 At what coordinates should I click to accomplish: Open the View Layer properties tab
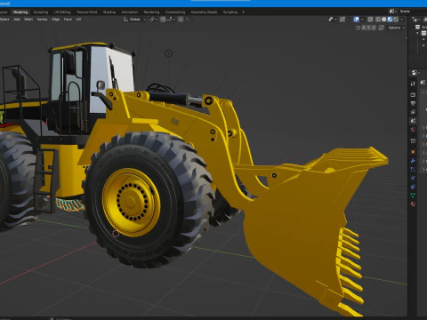pos(413,112)
